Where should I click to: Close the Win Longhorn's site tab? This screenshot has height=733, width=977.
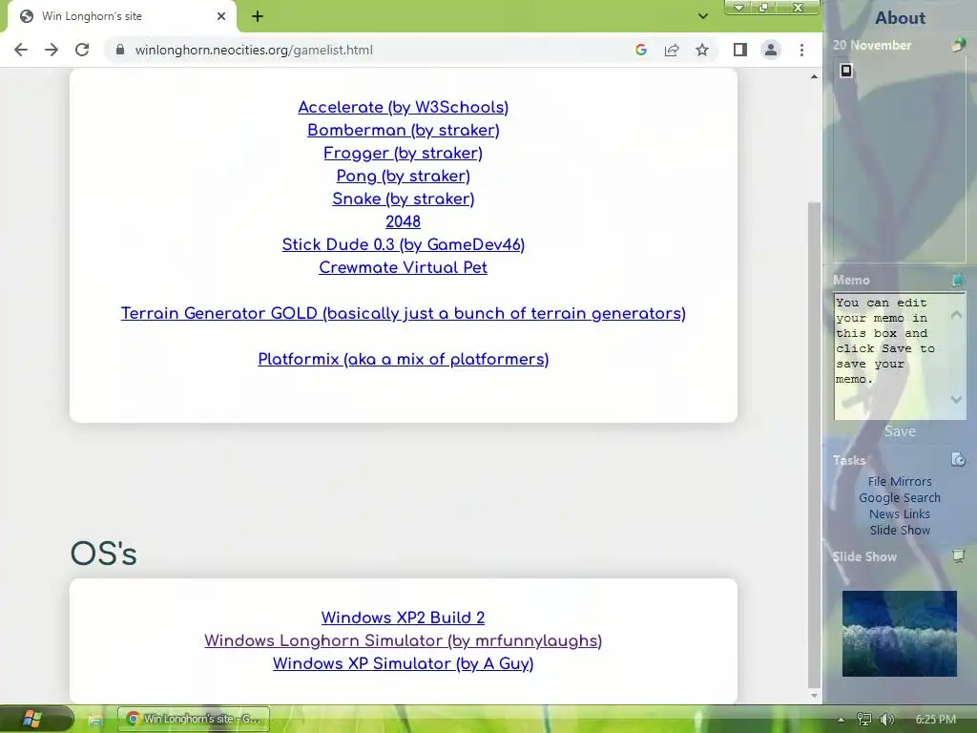pos(221,16)
